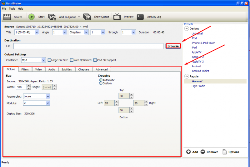Click the Remove preset minus icon
Image resolution: width=250 pixels, height=167 pixels.
point(203,152)
